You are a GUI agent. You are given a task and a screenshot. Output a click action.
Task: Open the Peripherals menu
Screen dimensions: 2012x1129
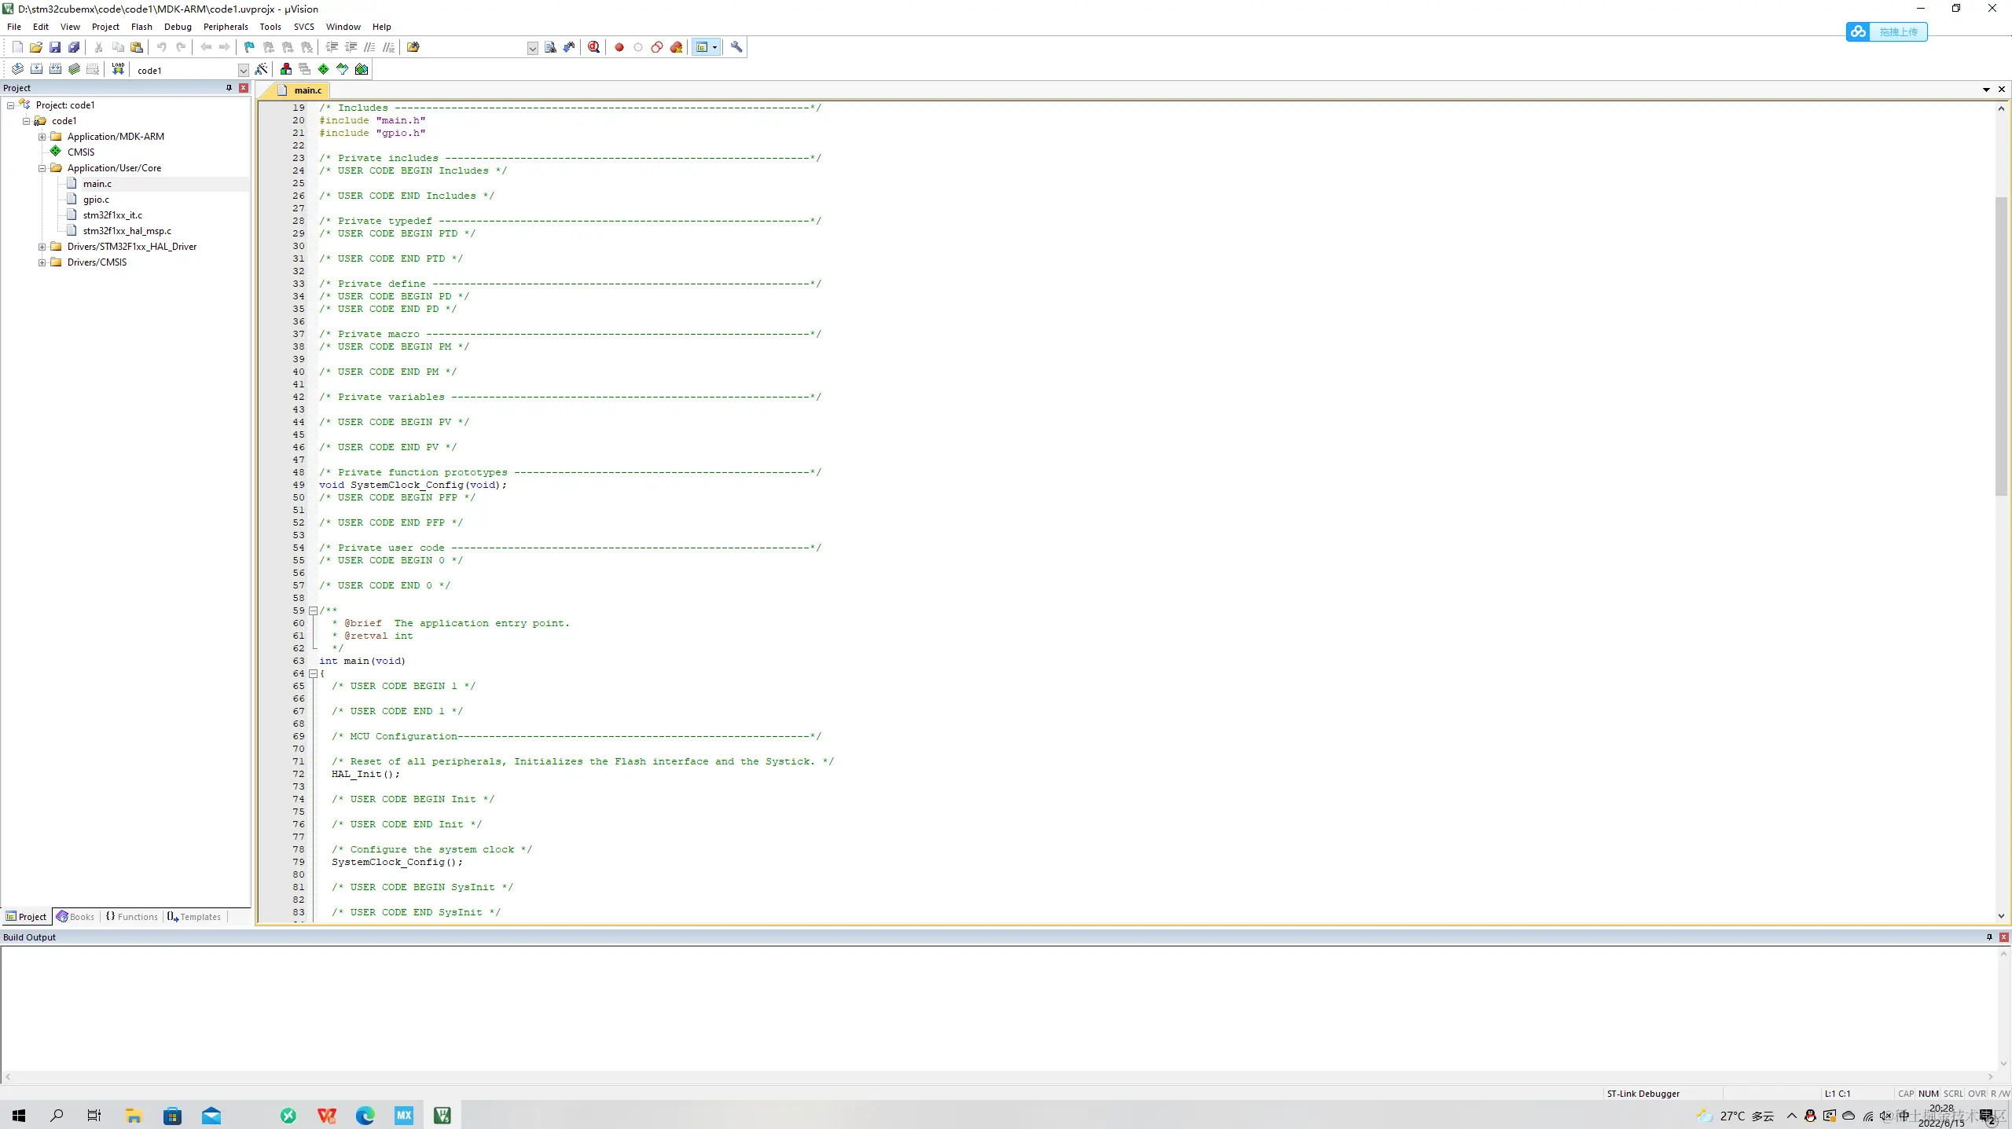pos(226,27)
